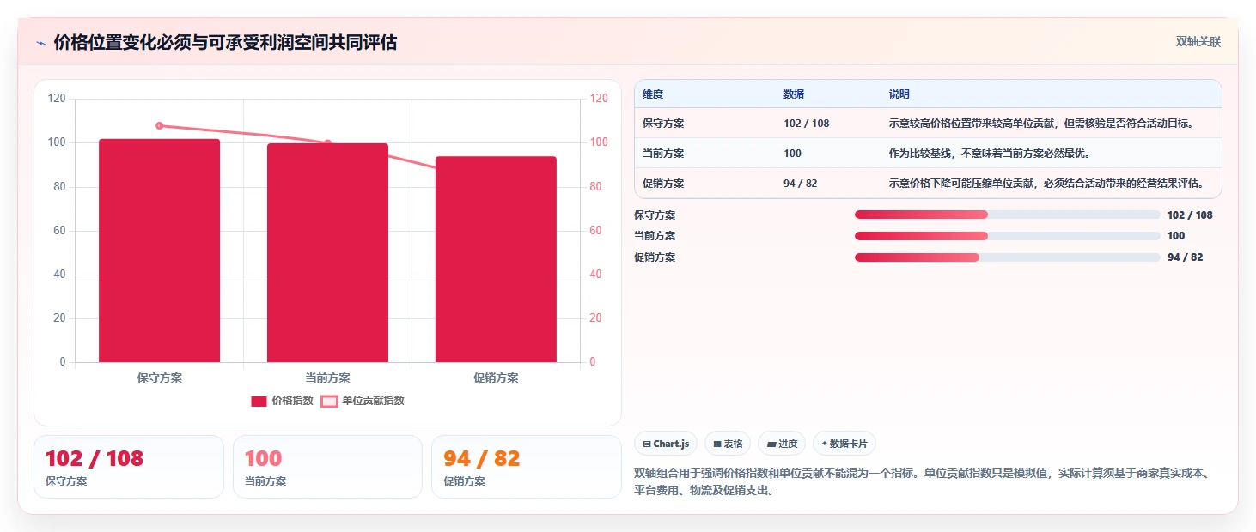Click the line point above 保守方案 bar
This screenshot has height=532, width=1256.
[x=160, y=126]
